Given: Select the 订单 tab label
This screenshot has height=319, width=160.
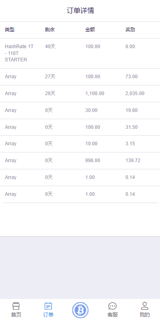Looking at the screenshot, I should [48, 315].
